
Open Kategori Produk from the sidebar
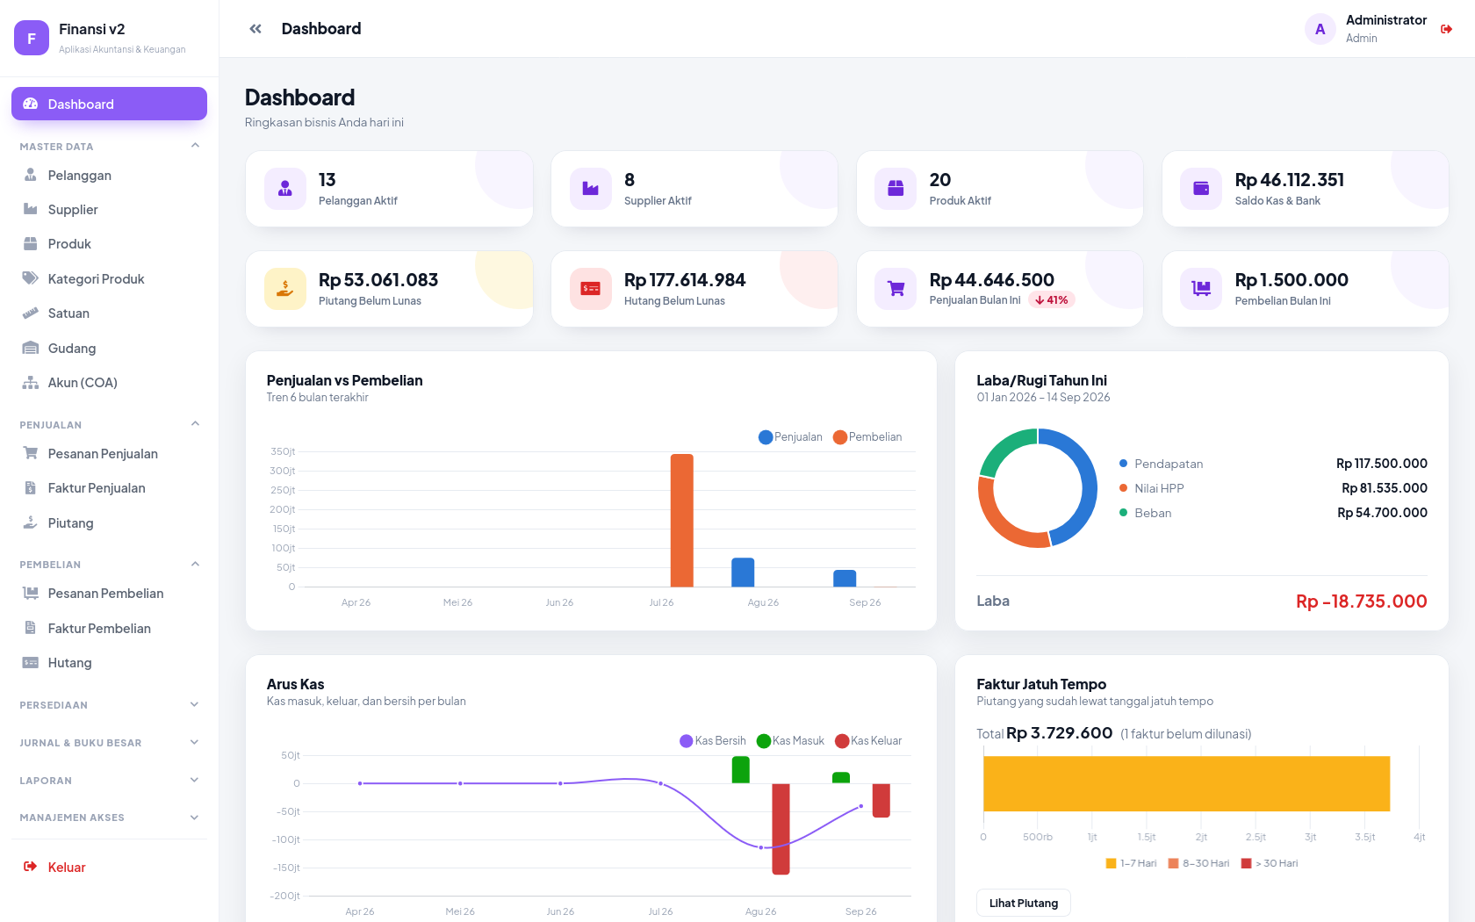(x=109, y=278)
